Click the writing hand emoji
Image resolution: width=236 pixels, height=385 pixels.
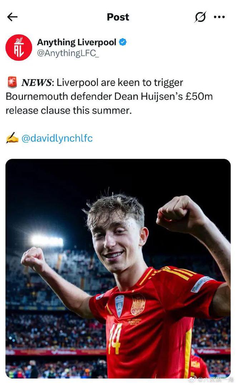click(12, 138)
